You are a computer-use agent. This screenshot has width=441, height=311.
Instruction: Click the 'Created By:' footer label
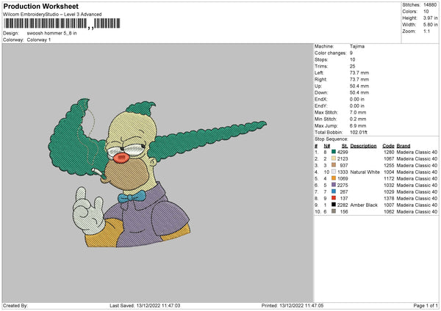click(x=15, y=306)
